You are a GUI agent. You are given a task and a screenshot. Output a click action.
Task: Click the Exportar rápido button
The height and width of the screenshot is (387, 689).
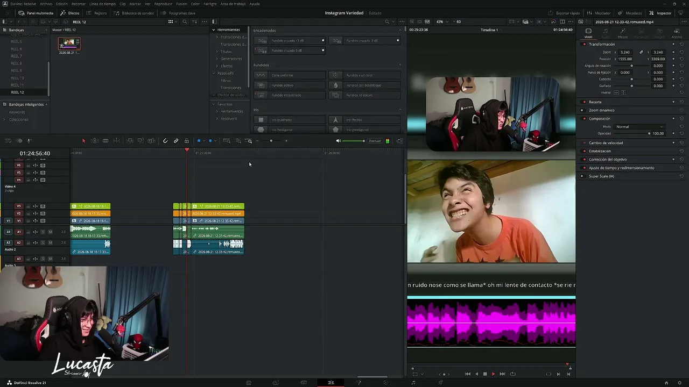click(x=564, y=13)
